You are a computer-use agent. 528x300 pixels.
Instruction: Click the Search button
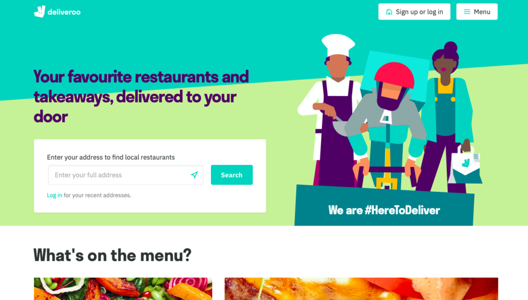point(232,175)
